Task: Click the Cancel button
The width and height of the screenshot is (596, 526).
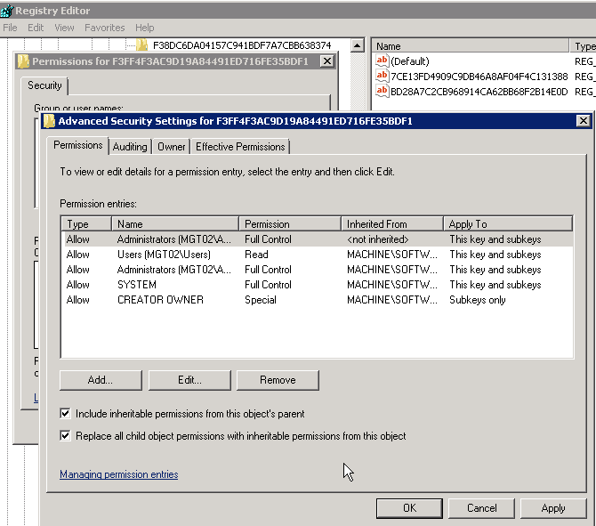Action: click(x=481, y=508)
